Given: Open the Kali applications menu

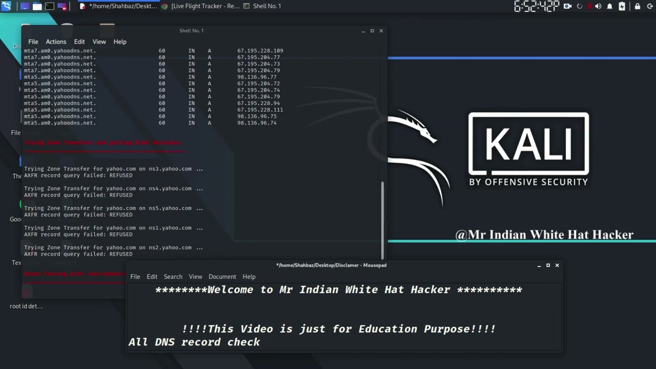Looking at the screenshot, I should 6,6.
